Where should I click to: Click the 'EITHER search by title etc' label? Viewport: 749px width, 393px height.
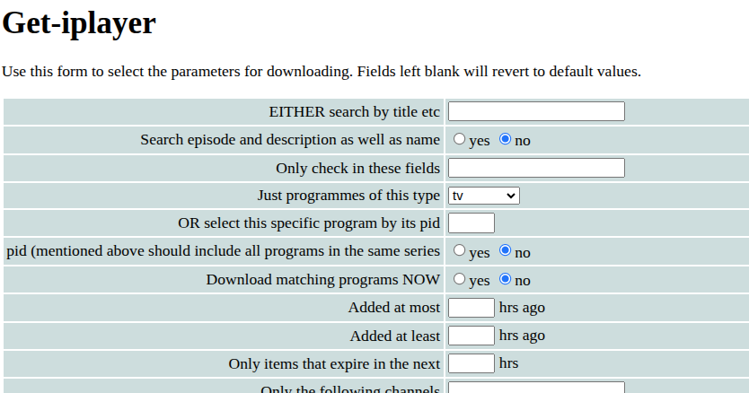click(355, 112)
